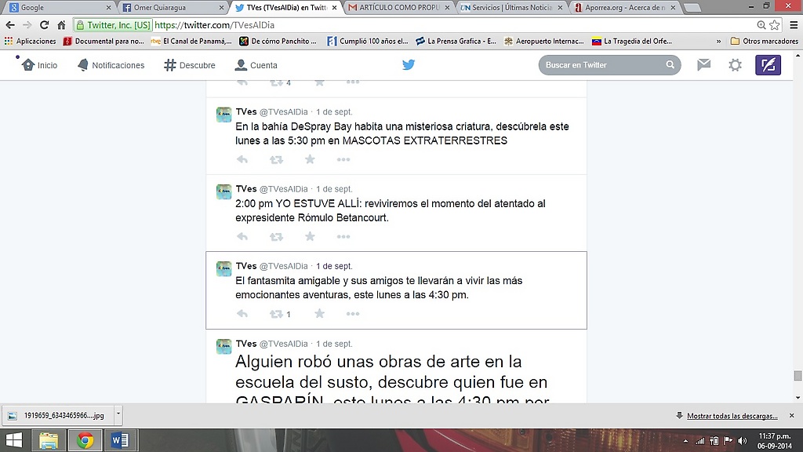Go to Inicio home tab
The width and height of the screenshot is (803, 452).
coord(40,65)
